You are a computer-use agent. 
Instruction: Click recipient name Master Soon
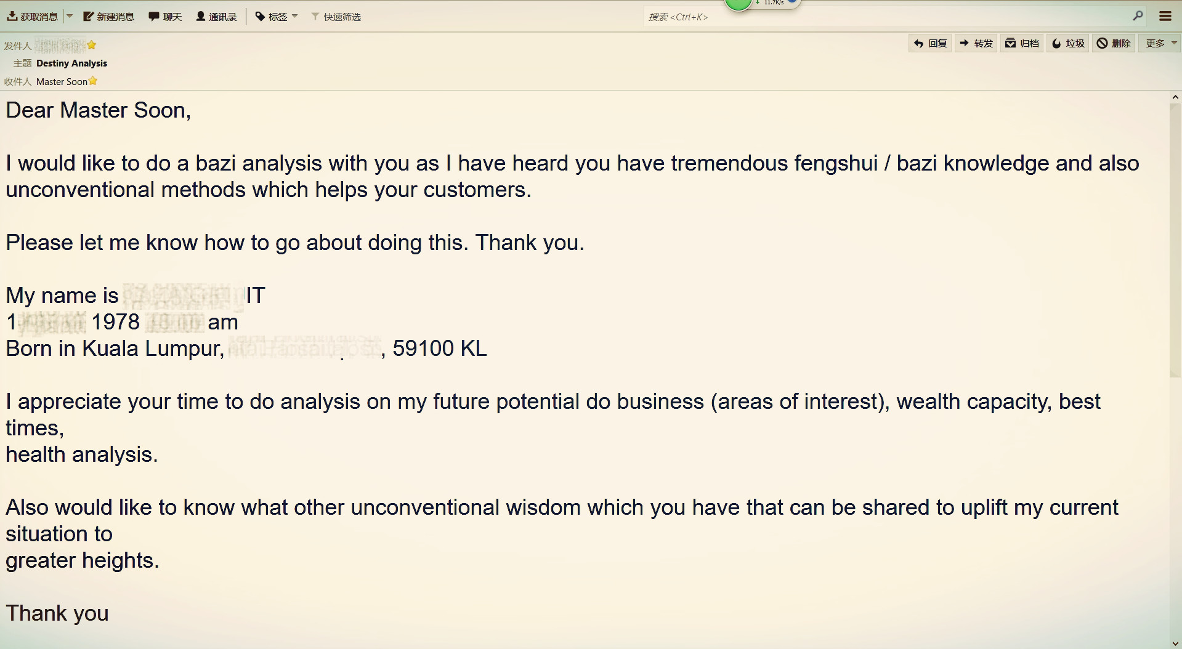(x=62, y=81)
